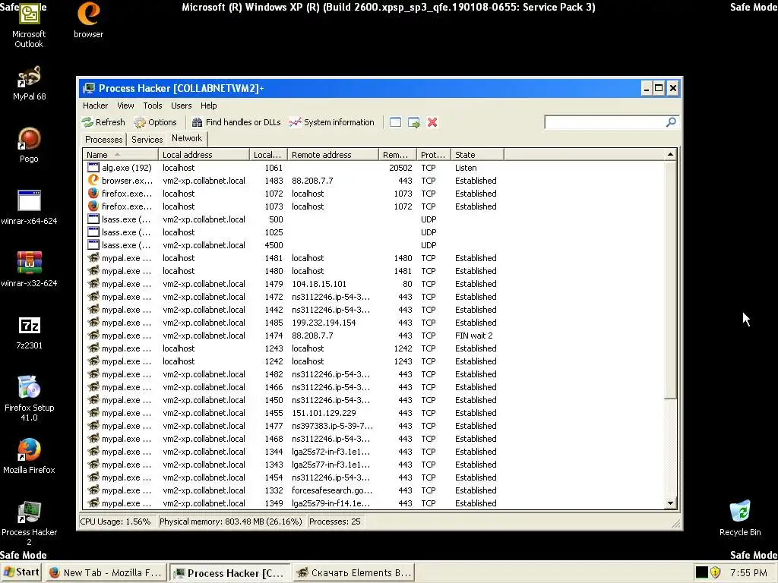Open the Help menu
Viewport: 778px width, 583px height.
[x=208, y=106]
